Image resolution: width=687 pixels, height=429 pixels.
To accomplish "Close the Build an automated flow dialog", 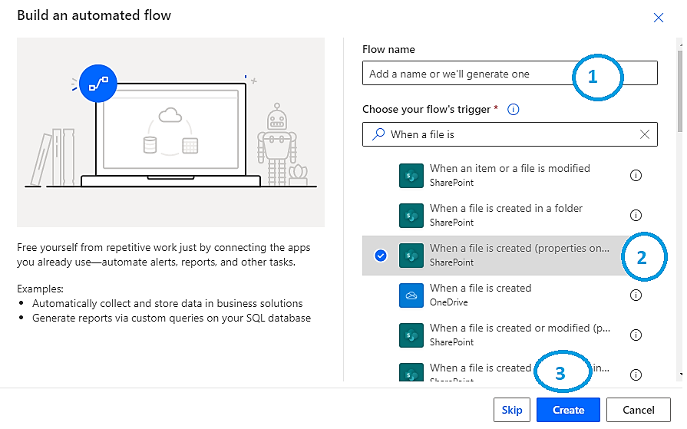I will coord(658,18).
